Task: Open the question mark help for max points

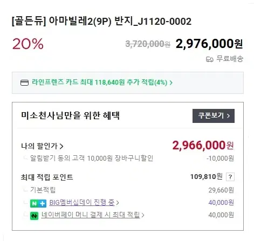Action: 230,177
